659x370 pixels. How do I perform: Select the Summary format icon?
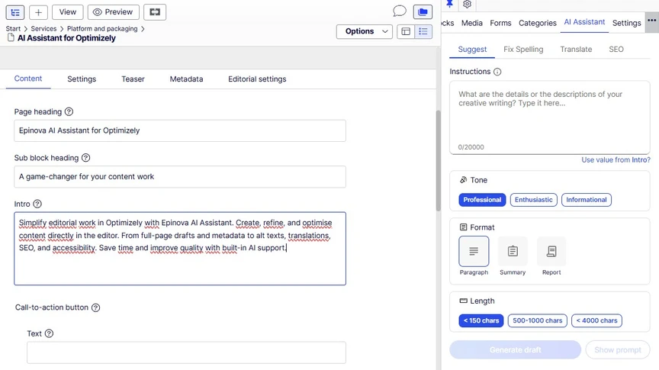tap(513, 252)
